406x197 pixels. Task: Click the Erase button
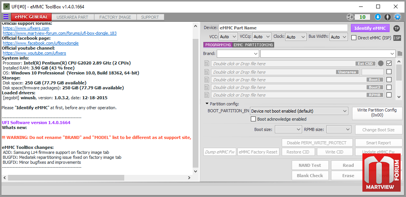pos(348,176)
